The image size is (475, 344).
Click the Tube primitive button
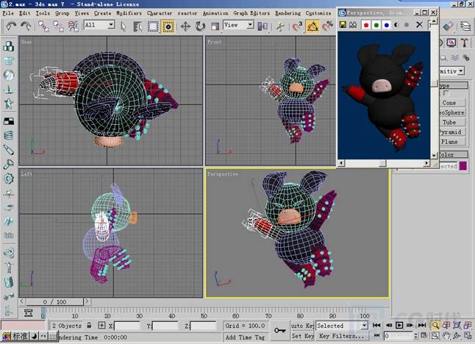click(x=453, y=122)
